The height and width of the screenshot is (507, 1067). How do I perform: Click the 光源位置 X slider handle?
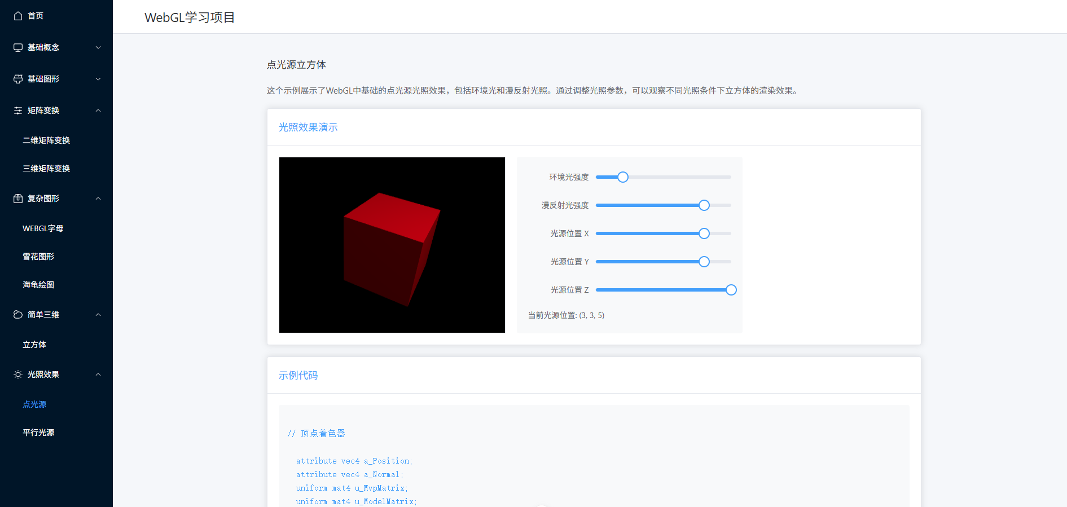point(704,233)
